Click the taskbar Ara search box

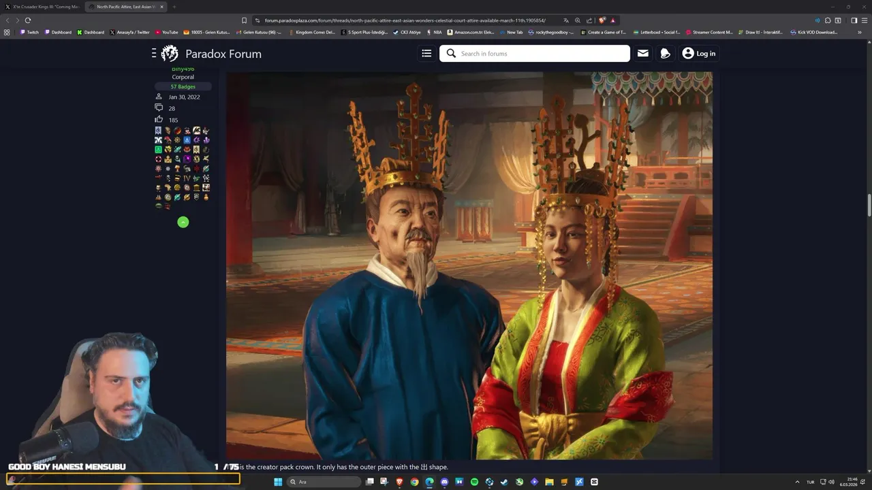324,482
